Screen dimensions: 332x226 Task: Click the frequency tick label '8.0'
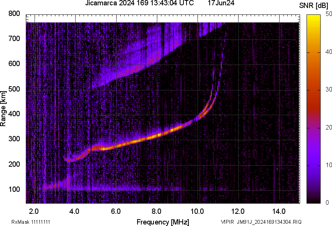point(157,212)
